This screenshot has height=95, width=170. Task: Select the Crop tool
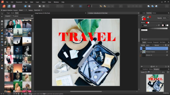coord(2,50)
